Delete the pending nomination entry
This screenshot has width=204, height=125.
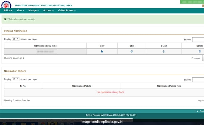(200, 51)
